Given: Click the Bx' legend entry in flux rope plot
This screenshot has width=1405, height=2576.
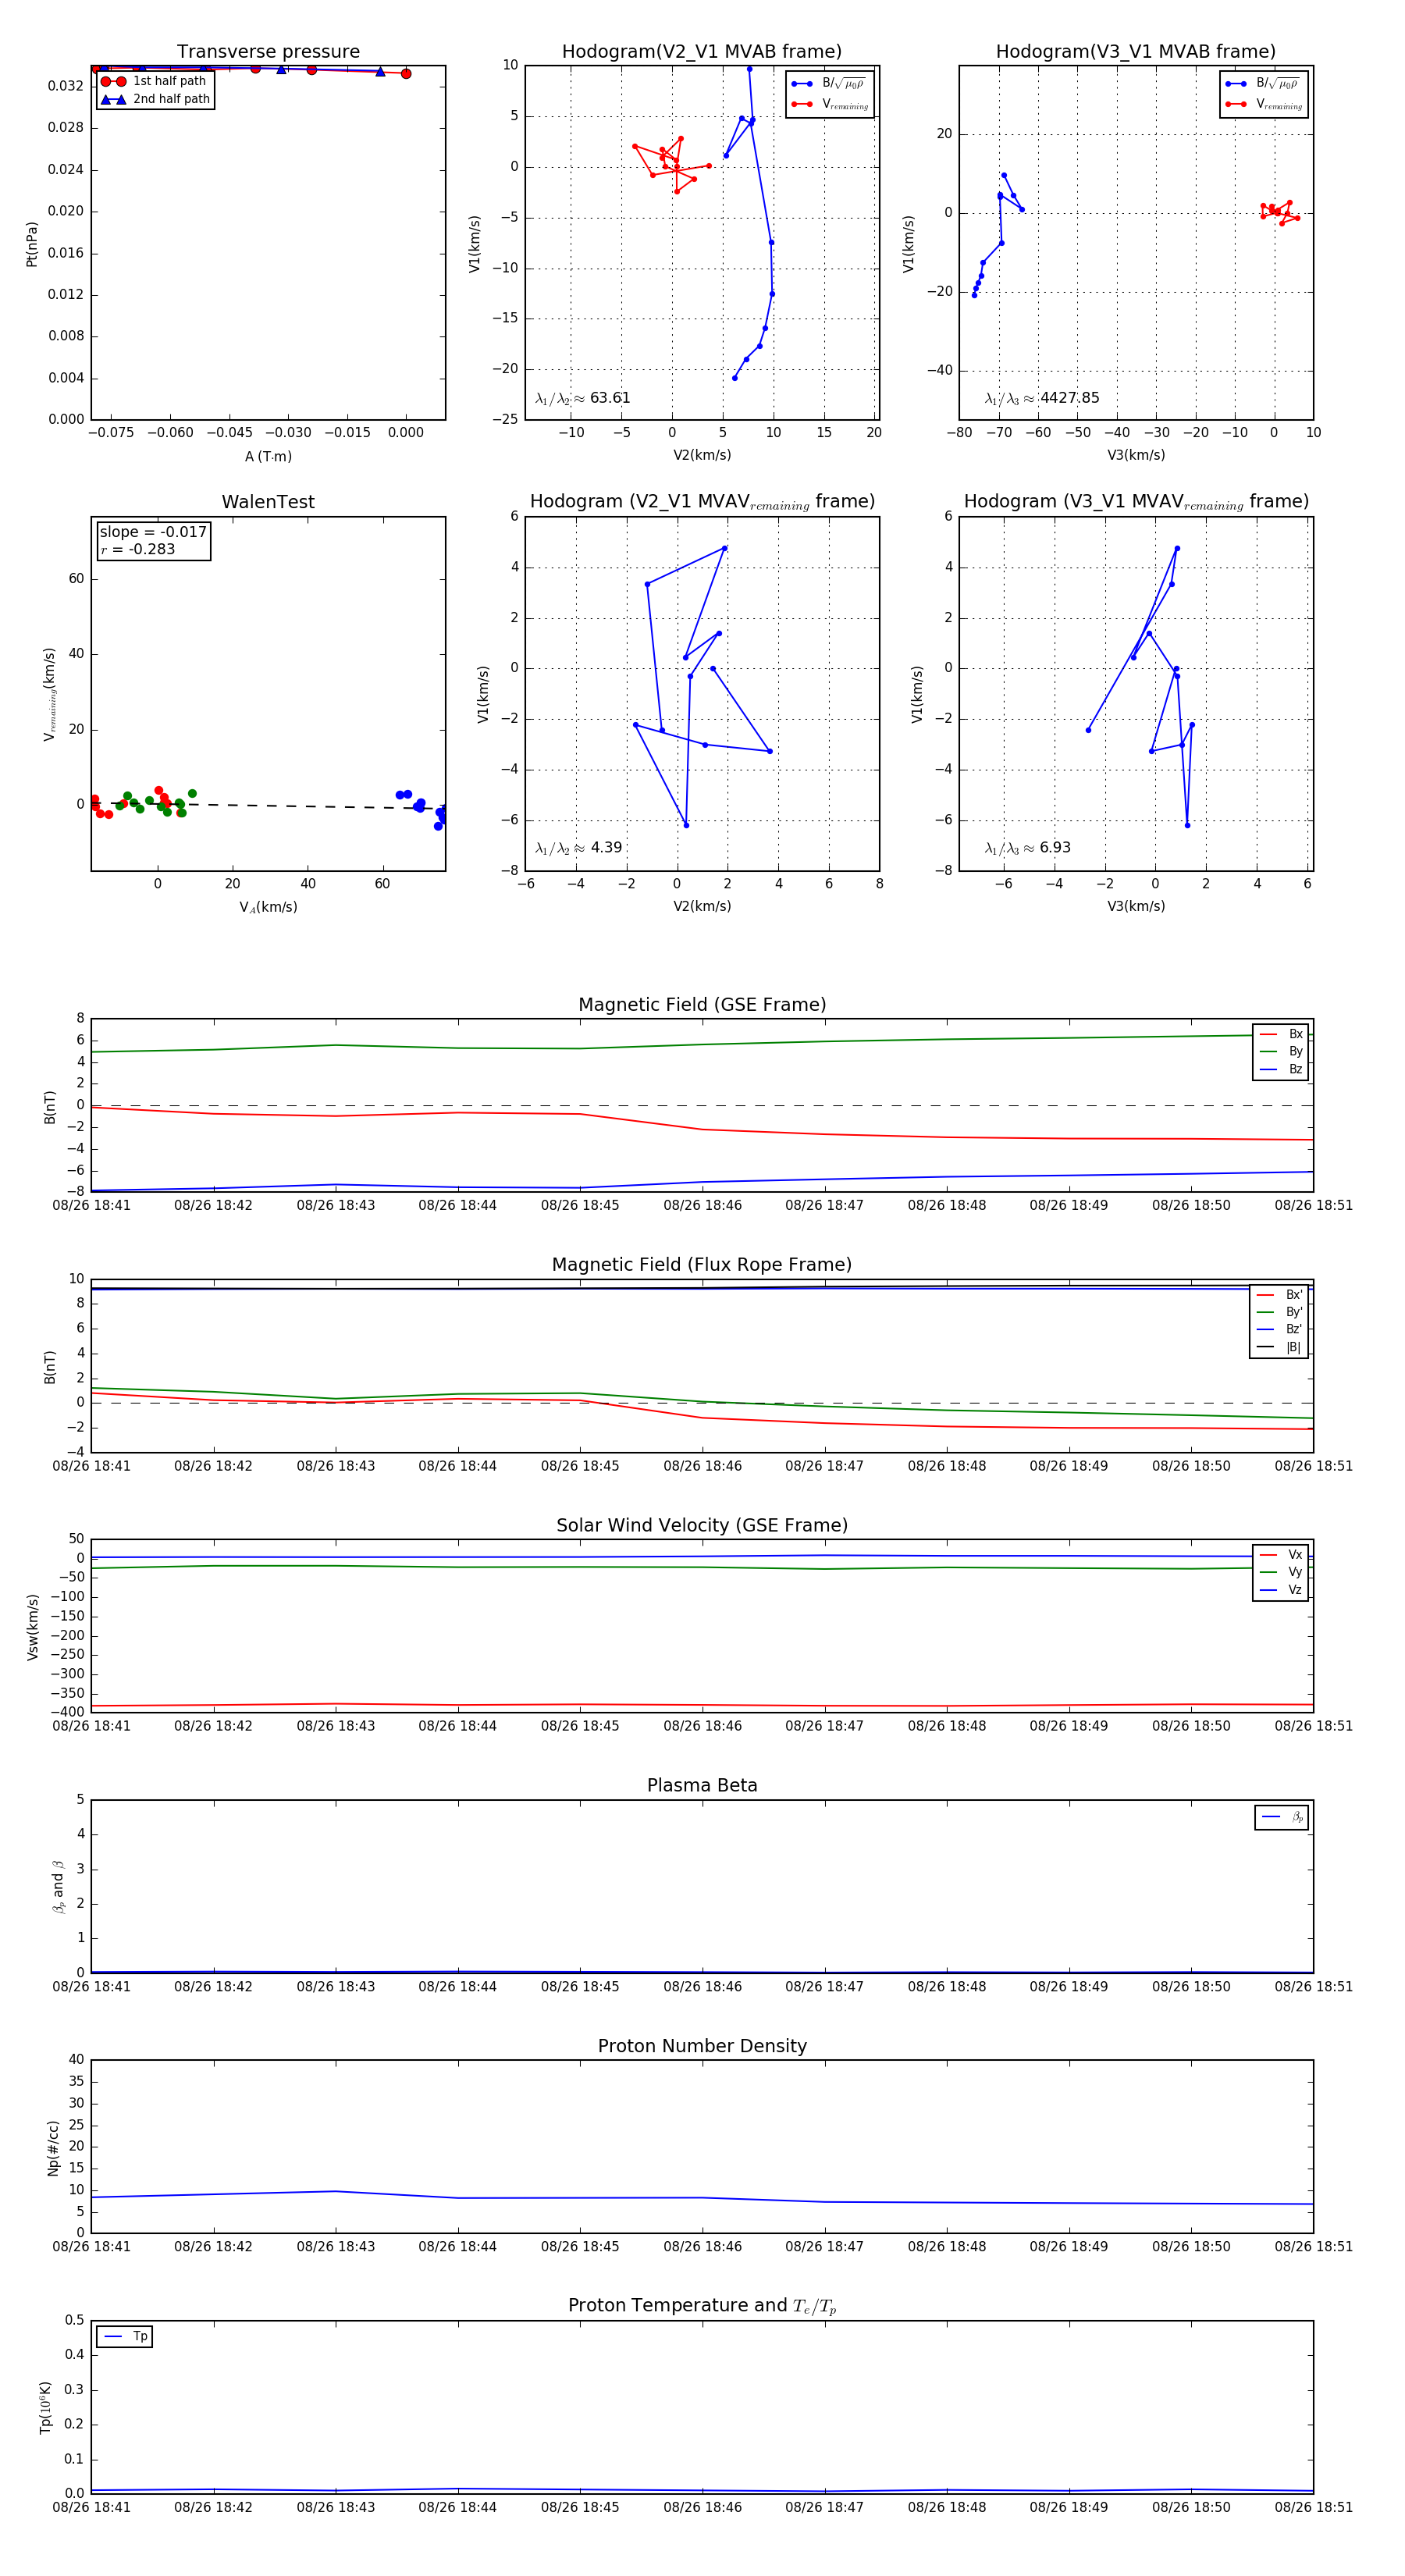Looking at the screenshot, I should pyautogui.click(x=1280, y=1294).
